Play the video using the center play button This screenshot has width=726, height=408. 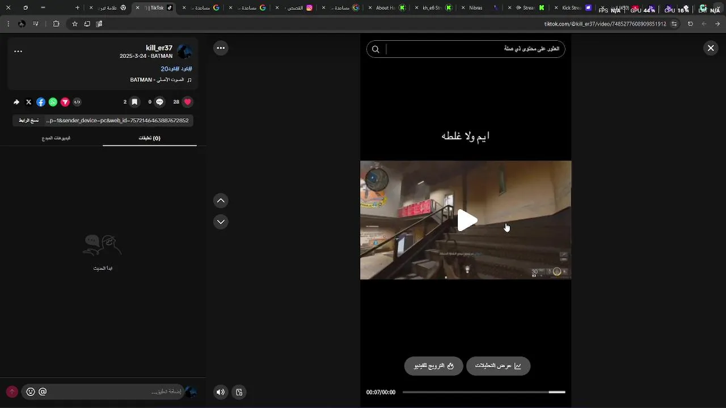[x=467, y=220]
